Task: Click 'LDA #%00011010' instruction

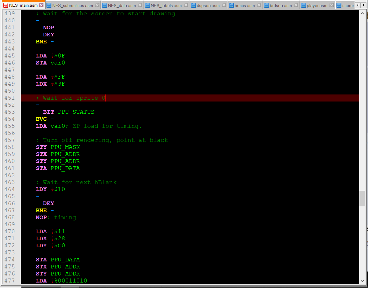Action: (61, 281)
